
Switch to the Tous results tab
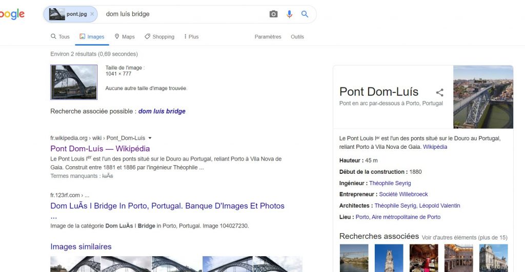(x=60, y=37)
